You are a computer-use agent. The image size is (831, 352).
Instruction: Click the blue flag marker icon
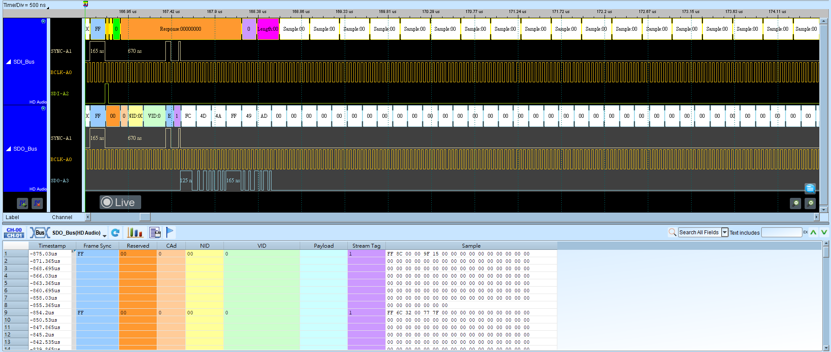click(x=170, y=233)
